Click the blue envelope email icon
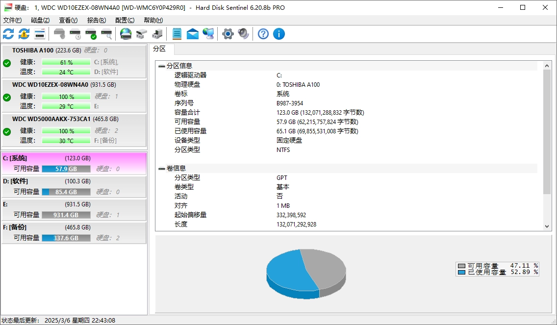 tap(193, 34)
